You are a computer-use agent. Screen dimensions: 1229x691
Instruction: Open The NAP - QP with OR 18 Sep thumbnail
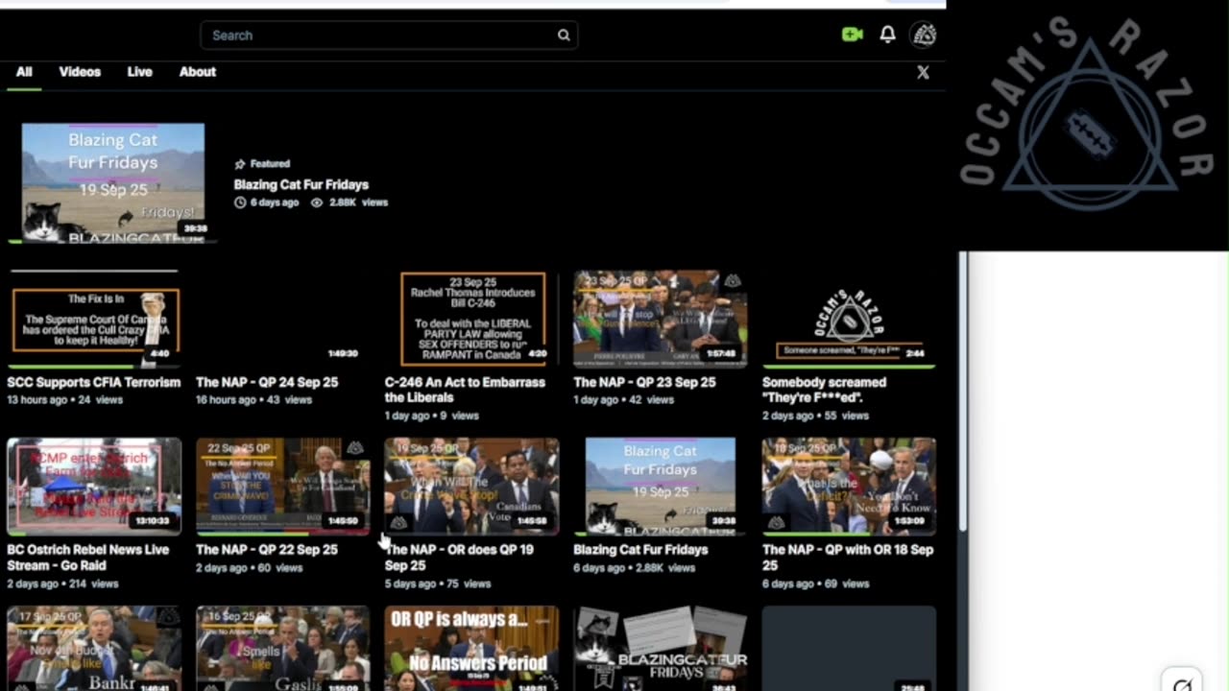tap(849, 486)
